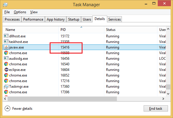
Task: Click the vertical scrollbar thumb
Action: tap(168, 87)
